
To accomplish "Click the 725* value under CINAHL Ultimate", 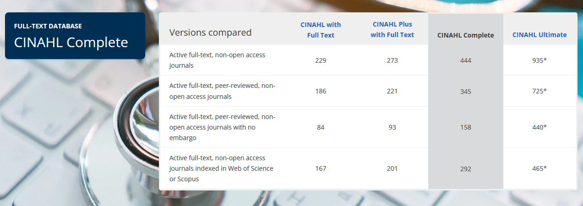I will (539, 91).
